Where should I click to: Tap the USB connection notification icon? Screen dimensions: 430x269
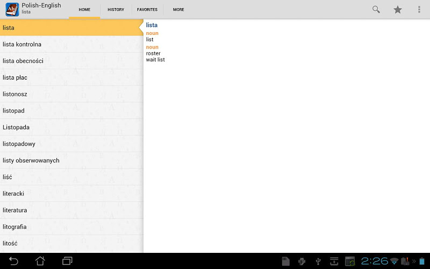coord(318,261)
